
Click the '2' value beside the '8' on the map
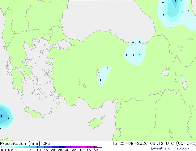coord(8,118)
